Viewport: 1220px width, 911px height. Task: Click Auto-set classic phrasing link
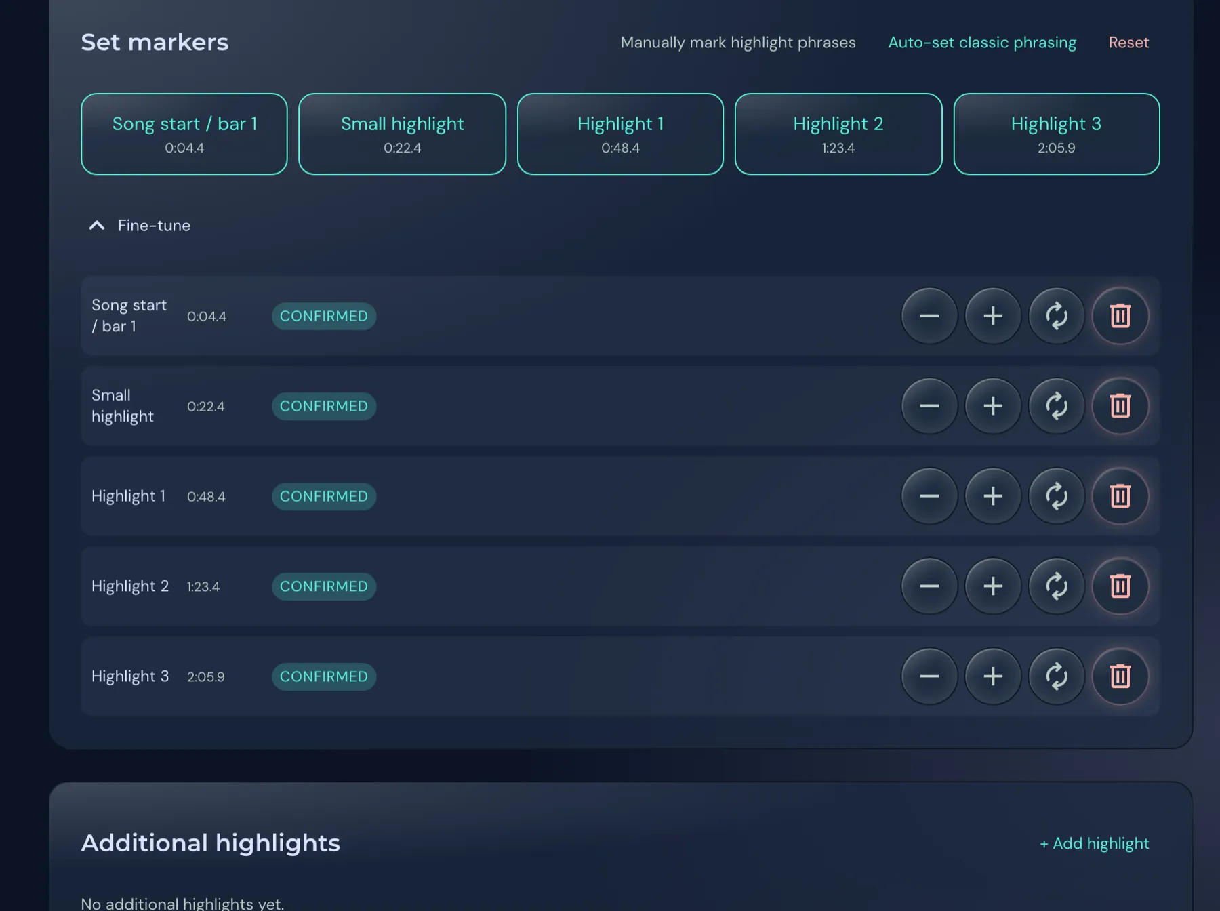coord(982,43)
